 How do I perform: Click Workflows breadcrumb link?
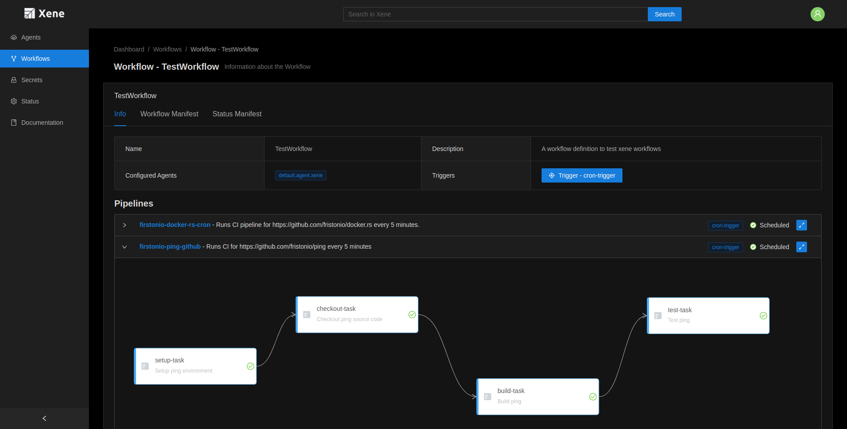click(167, 49)
